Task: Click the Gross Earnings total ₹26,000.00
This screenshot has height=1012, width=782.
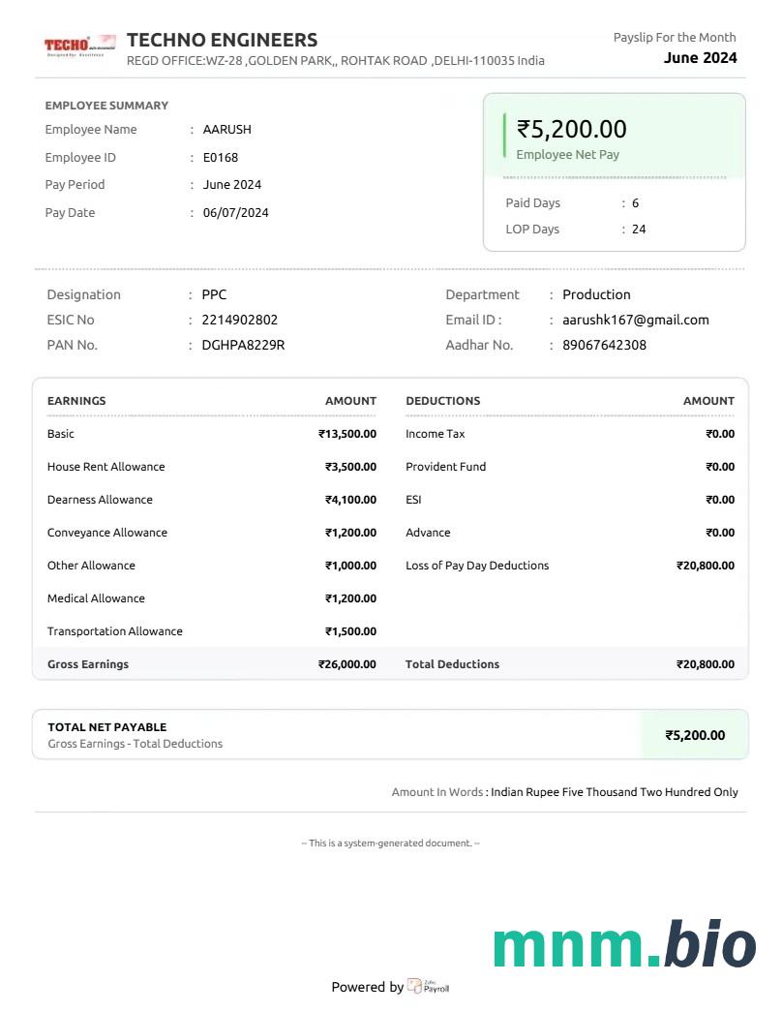Action: coord(347,664)
